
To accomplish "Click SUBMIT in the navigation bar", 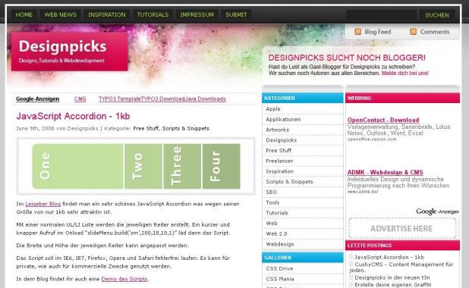I will pyautogui.click(x=236, y=14).
